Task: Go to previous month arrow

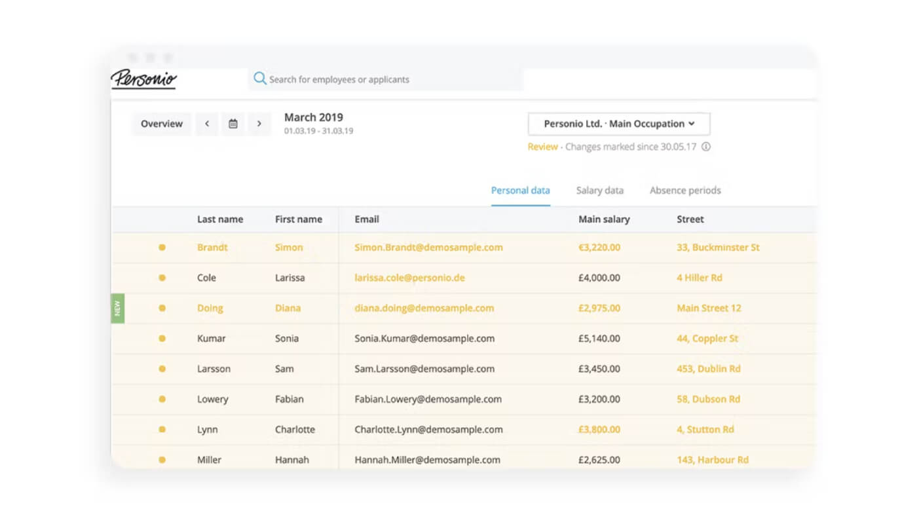Action: 207,123
